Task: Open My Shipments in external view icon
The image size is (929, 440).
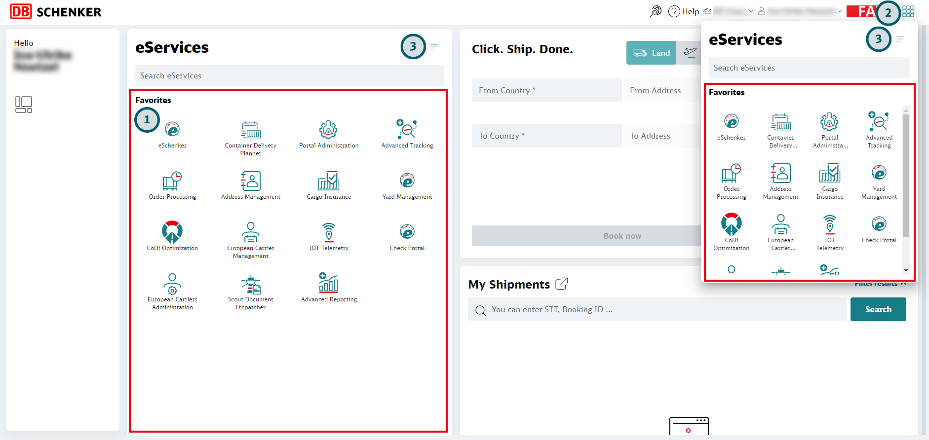Action: pos(562,284)
